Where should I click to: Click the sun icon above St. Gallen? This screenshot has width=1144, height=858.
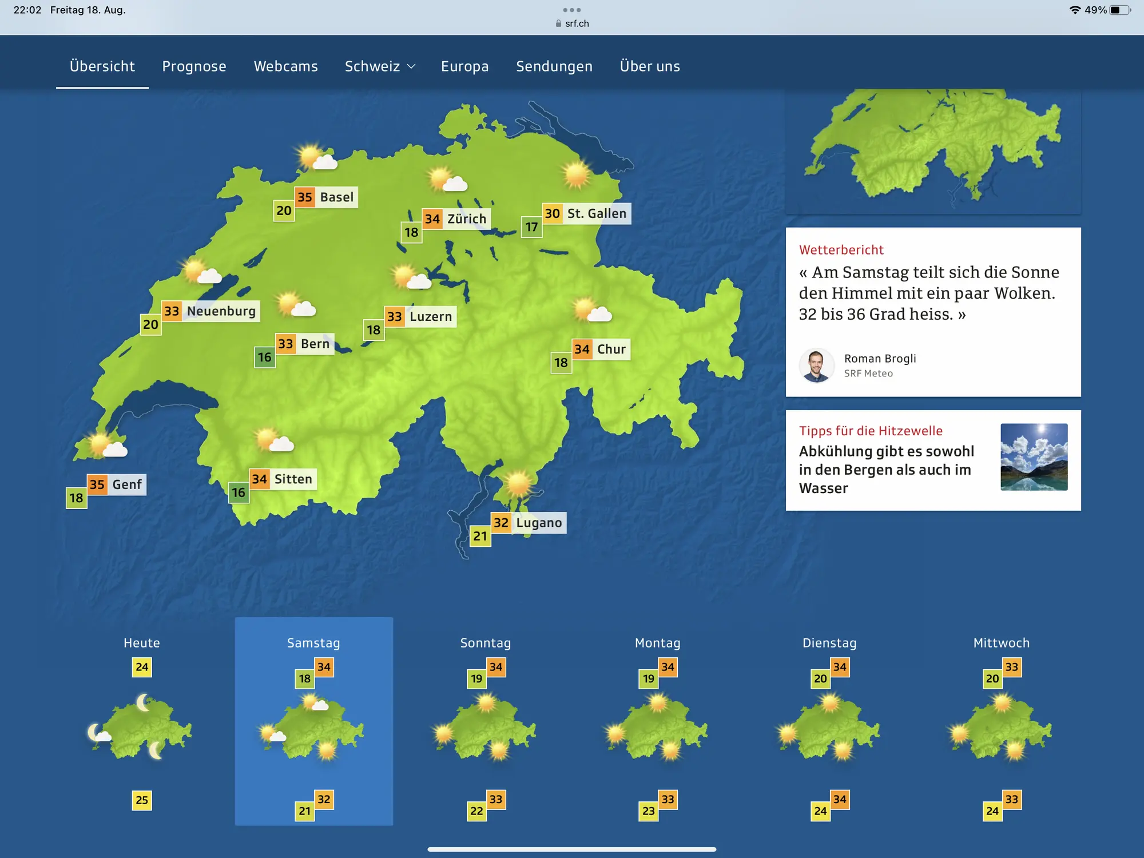click(x=575, y=174)
